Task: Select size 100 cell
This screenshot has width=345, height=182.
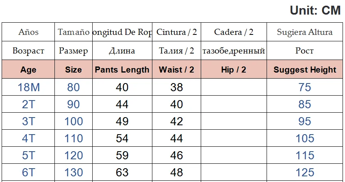Action: pyautogui.click(x=74, y=121)
